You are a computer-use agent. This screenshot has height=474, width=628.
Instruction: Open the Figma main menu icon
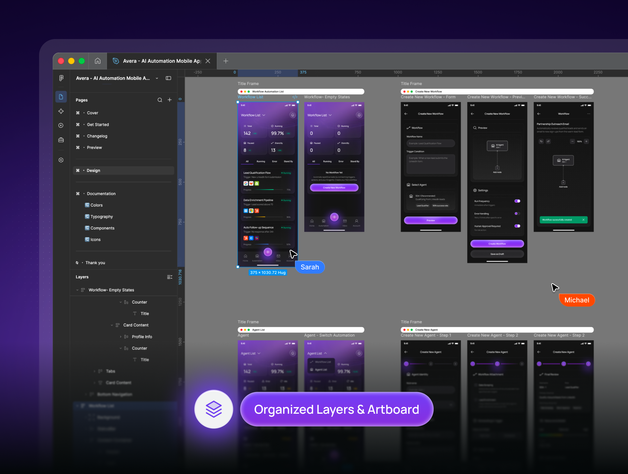click(x=61, y=78)
